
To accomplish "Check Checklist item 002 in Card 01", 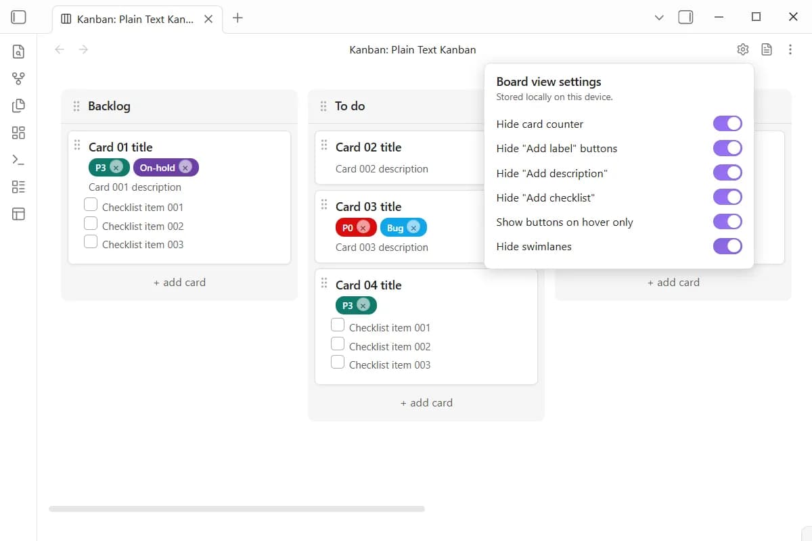I will (91, 223).
